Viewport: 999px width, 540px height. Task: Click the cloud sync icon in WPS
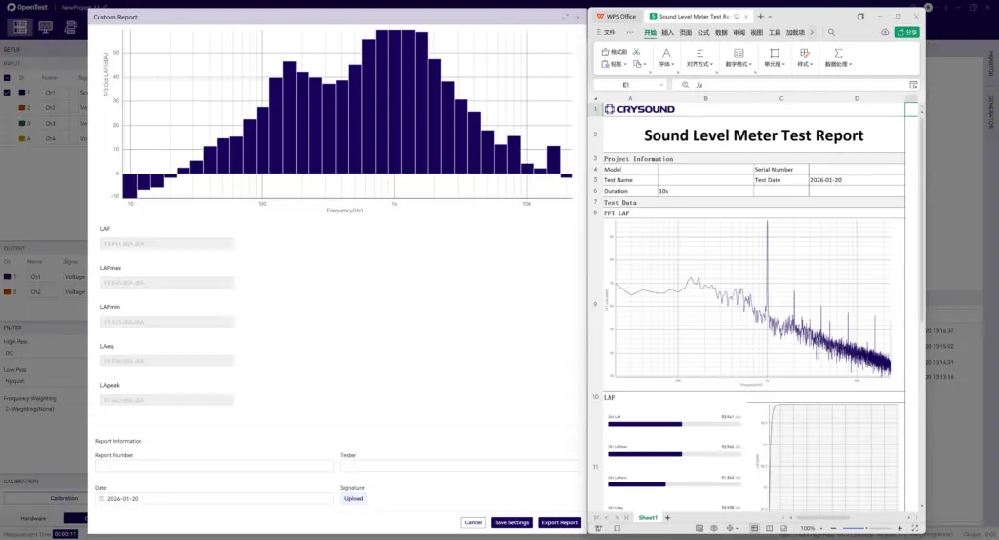click(885, 32)
